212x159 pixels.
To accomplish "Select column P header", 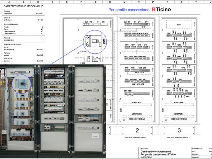I will click(153, 2).
